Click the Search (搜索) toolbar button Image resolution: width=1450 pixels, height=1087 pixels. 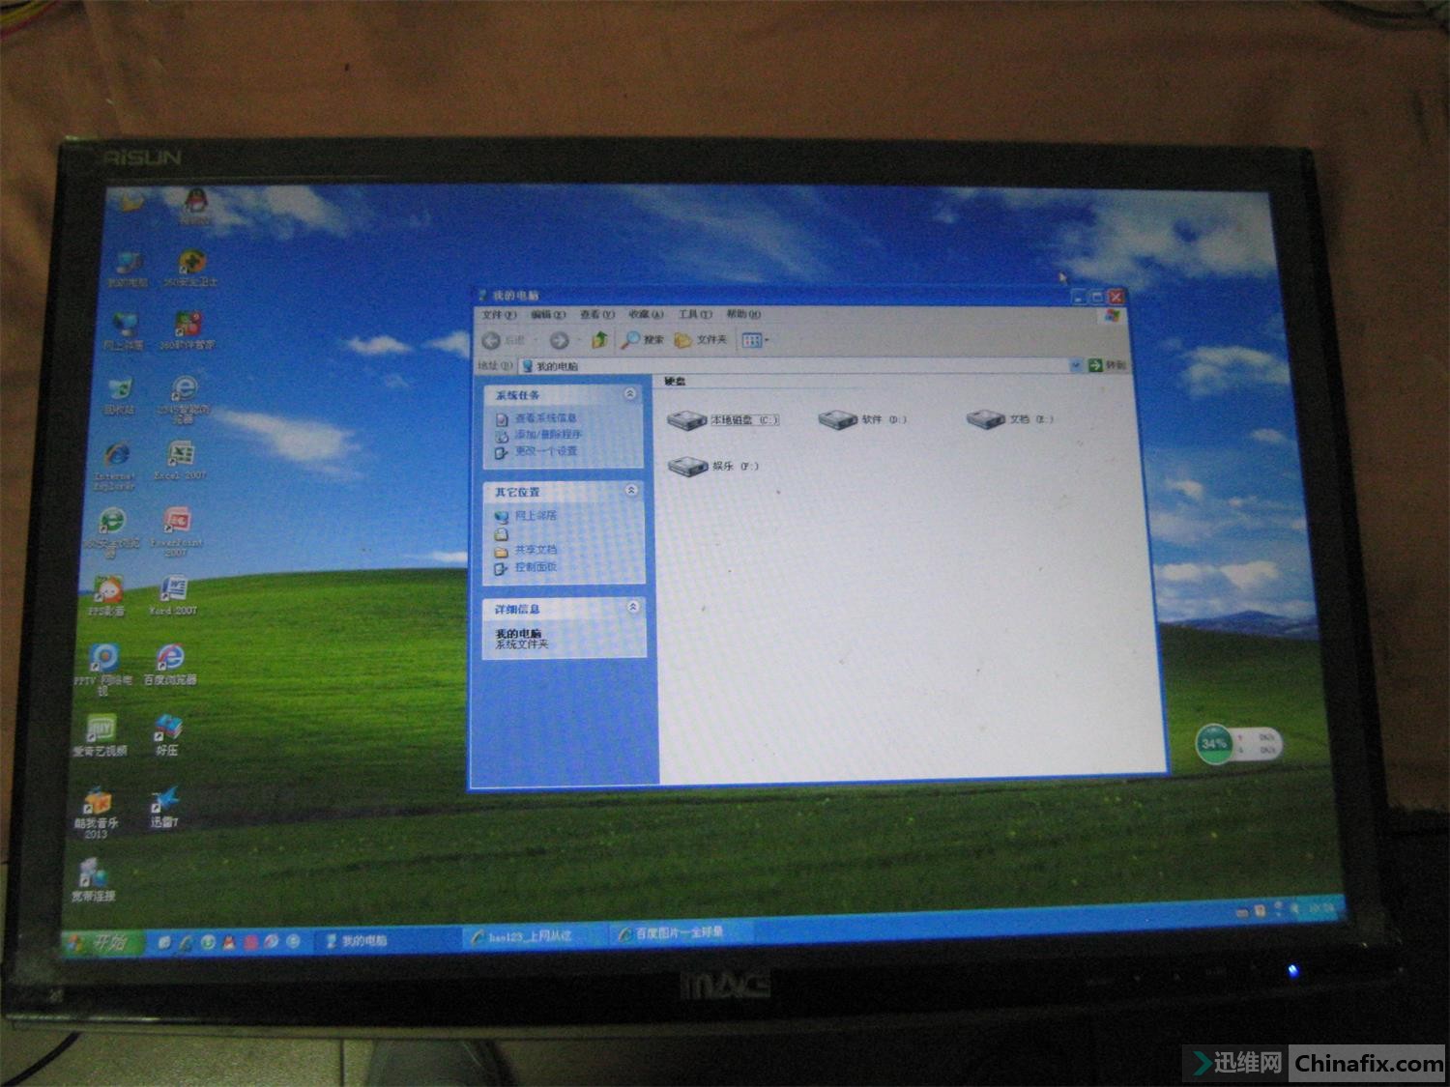(x=643, y=340)
